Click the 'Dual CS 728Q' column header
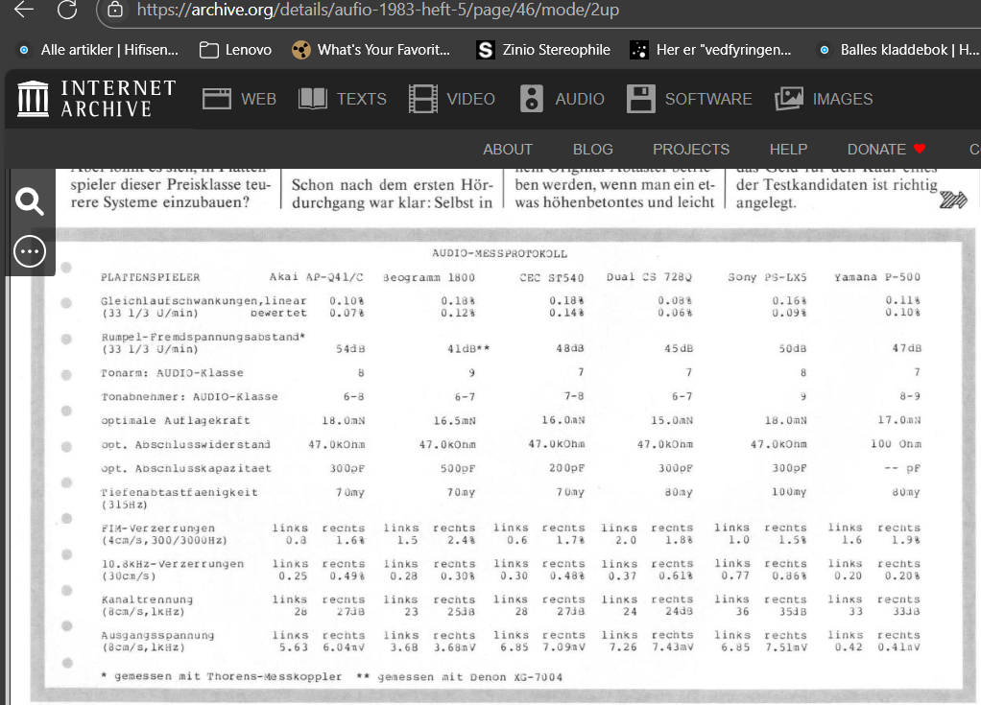Viewport: 981px width, 705px height. [649, 277]
